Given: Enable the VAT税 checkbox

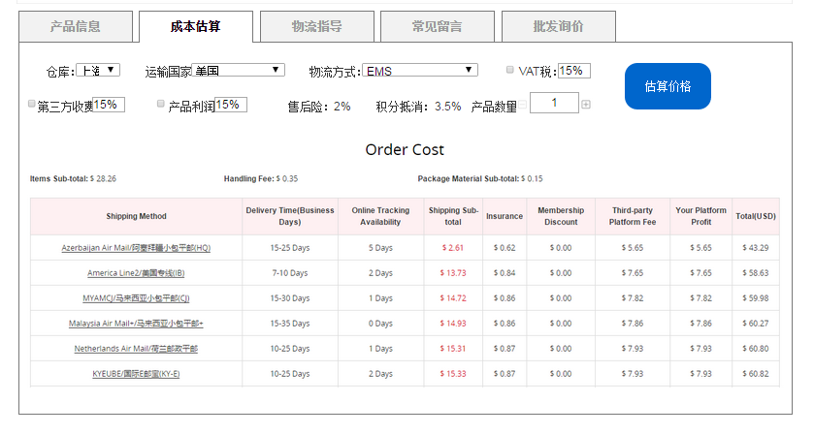Looking at the screenshot, I should [x=509, y=70].
